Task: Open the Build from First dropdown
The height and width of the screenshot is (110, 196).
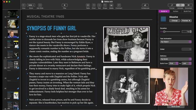Action: (x=173, y=63)
